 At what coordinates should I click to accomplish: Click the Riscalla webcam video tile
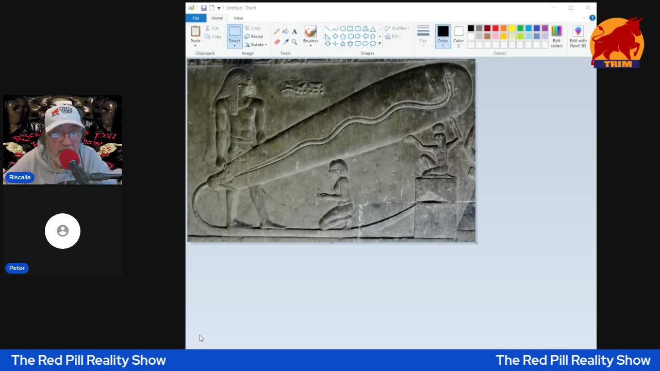[62, 140]
